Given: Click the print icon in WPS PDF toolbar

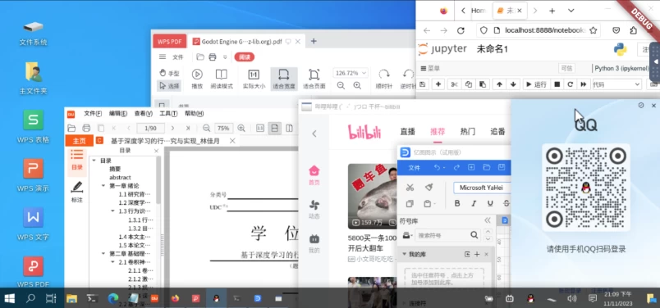Looking at the screenshot, I should (x=213, y=57).
